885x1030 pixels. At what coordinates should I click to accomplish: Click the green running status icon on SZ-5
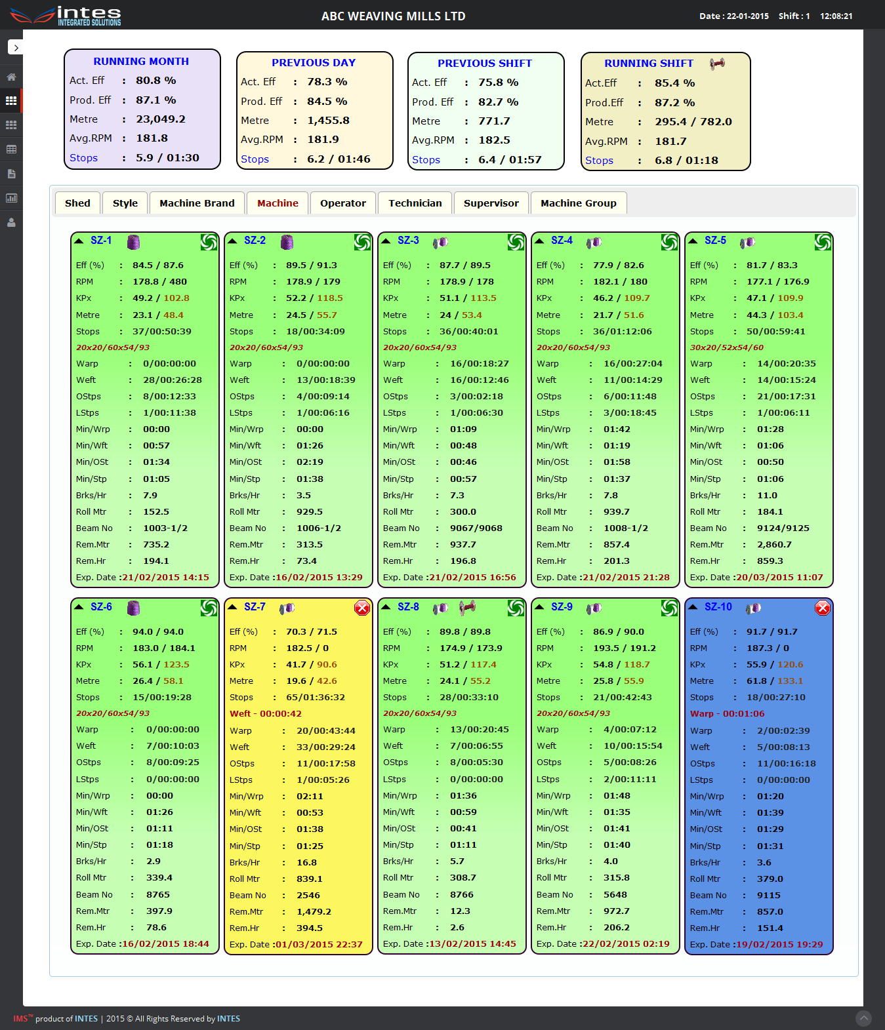[x=823, y=242]
